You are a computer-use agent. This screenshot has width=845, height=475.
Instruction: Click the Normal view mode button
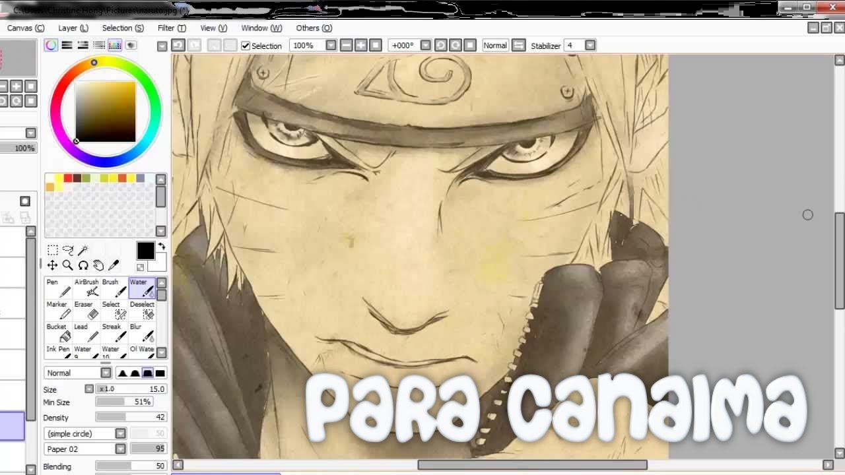495,46
